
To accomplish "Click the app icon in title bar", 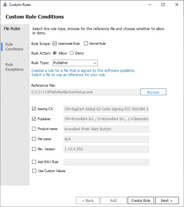I will tap(5, 5).
